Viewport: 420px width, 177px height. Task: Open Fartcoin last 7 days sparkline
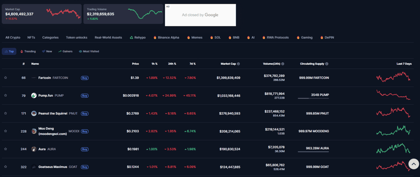coord(393,77)
